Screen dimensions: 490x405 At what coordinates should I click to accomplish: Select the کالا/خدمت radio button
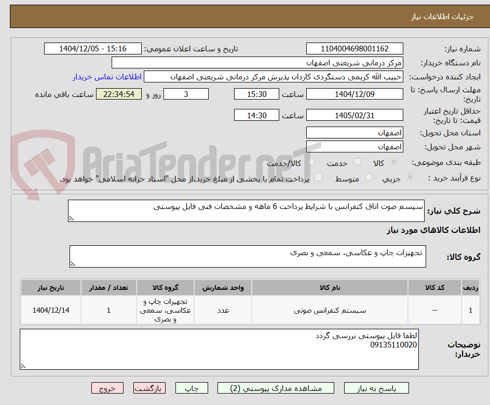point(311,162)
